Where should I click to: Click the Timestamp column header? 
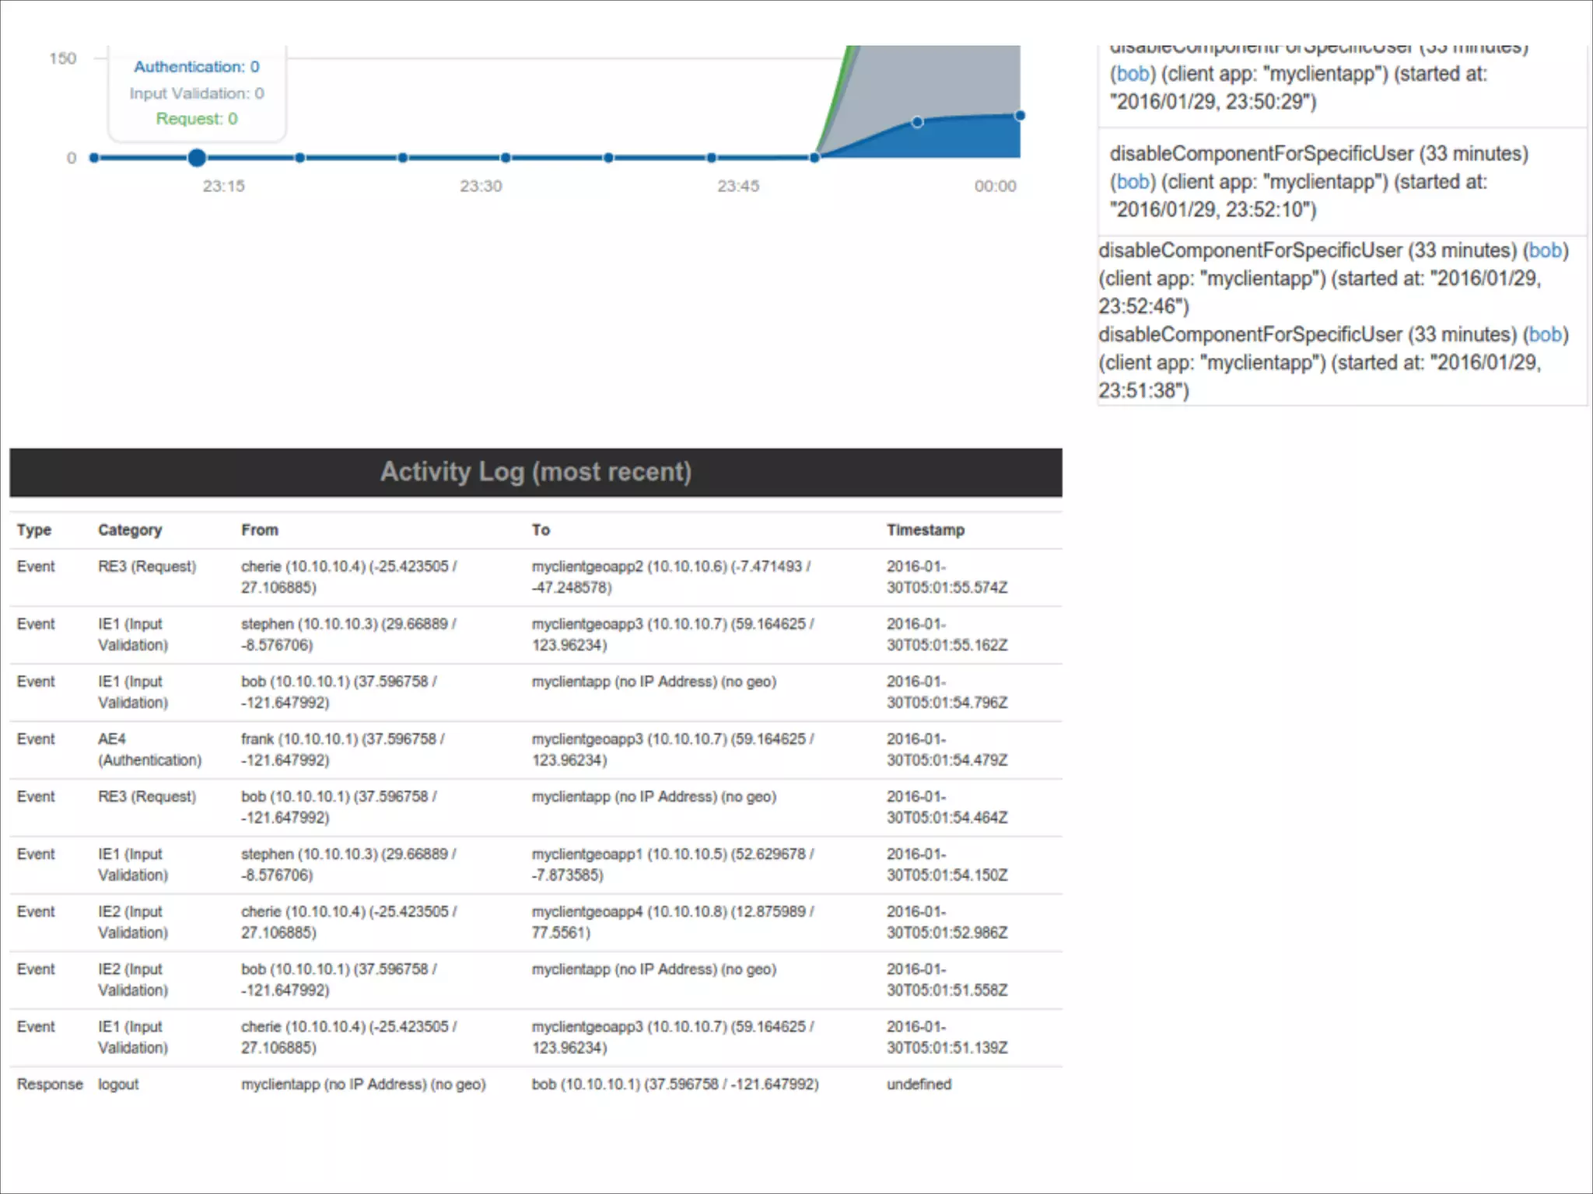tap(925, 530)
